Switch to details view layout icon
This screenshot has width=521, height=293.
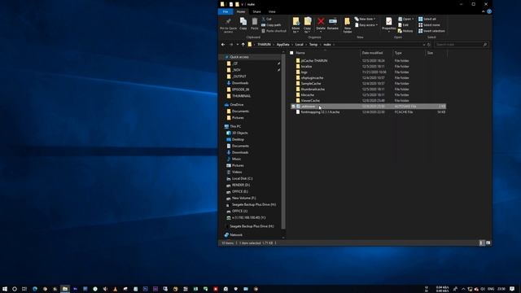[481, 243]
